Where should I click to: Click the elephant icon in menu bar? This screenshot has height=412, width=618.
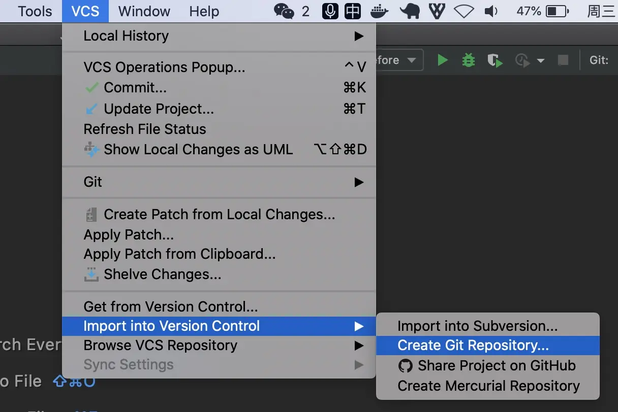410,11
